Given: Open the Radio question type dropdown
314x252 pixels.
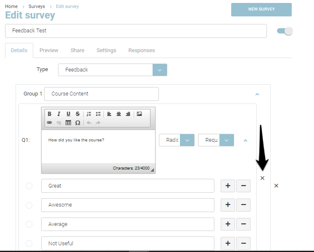Looking at the screenshot, I should pyautogui.click(x=187, y=140).
